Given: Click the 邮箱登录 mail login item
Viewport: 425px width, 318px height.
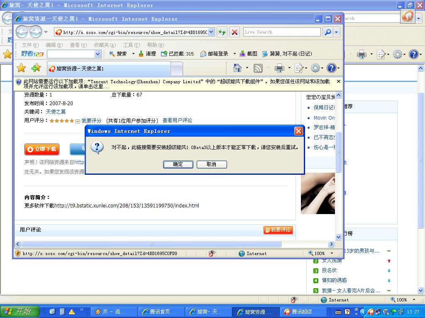Looking at the screenshot, I should (x=214, y=54).
